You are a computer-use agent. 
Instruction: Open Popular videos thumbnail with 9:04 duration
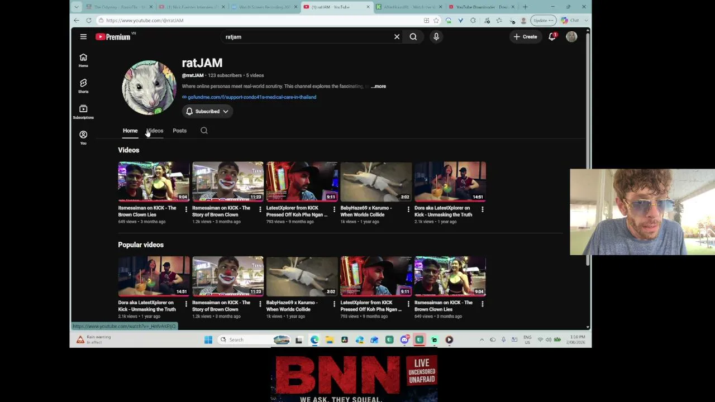click(x=450, y=276)
